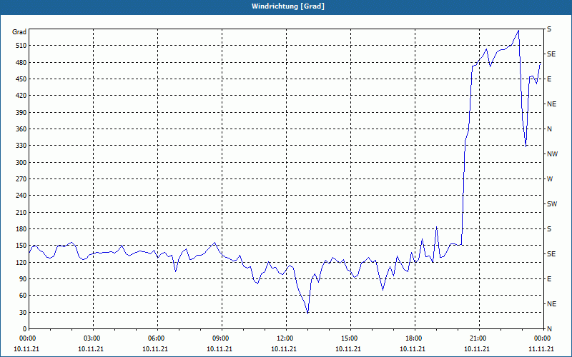Screen dimensions: 572x357
Task: Select the 510 value on the left axis
Action: coord(21,46)
